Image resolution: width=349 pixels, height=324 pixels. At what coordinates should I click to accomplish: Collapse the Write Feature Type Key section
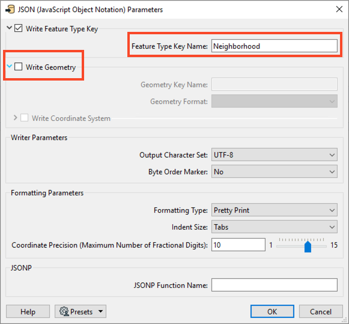pyautogui.click(x=9, y=28)
